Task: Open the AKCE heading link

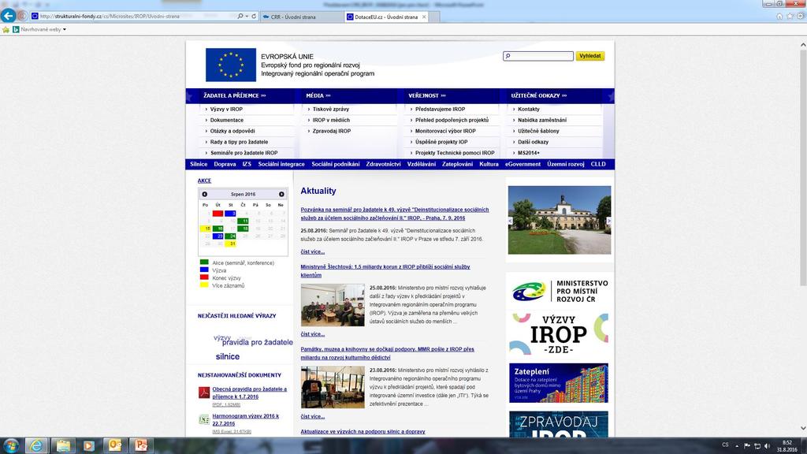Action: click(x=204, y=180)
